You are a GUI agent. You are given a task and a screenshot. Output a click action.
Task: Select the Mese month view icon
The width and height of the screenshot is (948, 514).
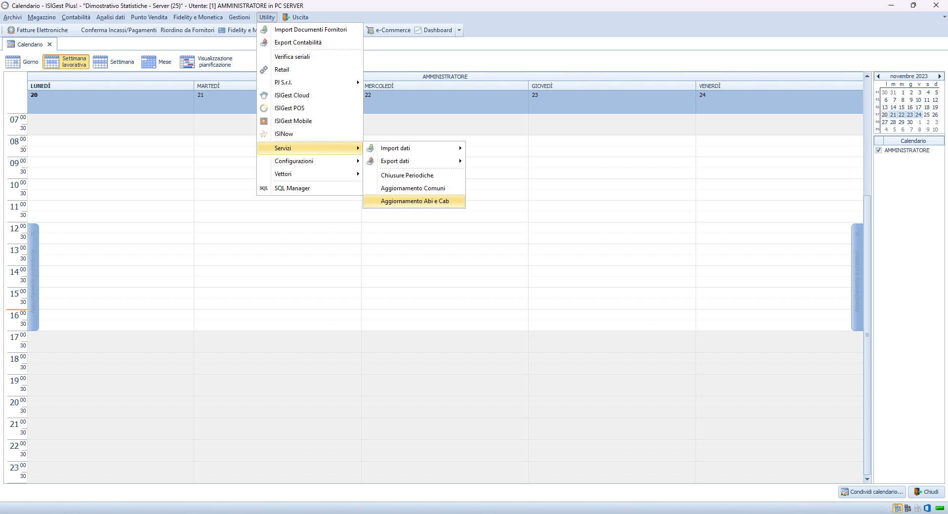pyautogui.click(x=148, y=62)
